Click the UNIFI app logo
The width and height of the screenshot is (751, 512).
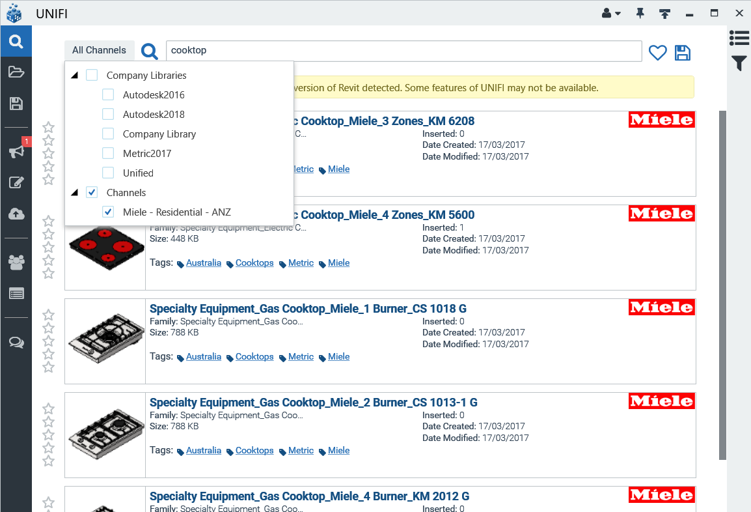point(14,13)
